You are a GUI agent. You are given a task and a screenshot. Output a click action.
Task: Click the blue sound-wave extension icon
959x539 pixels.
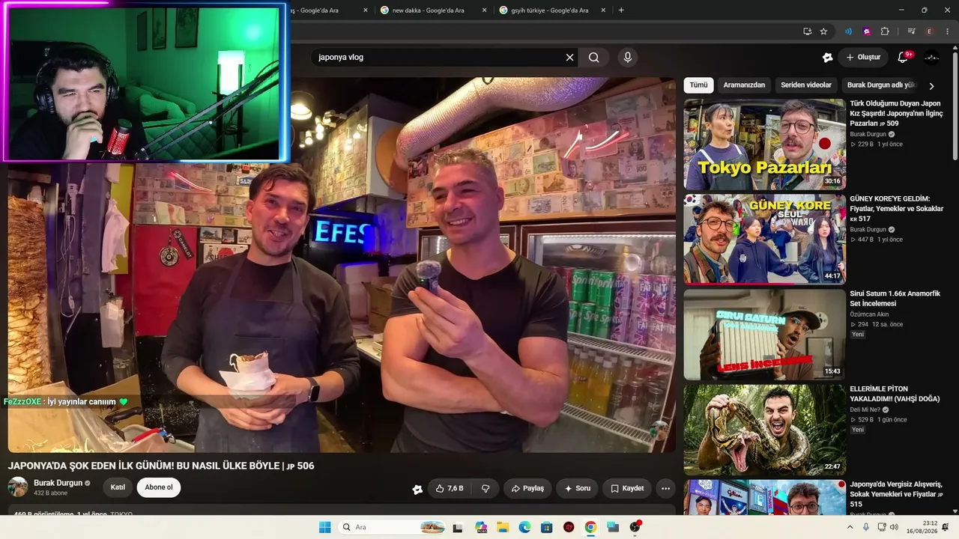pyautogui.click(x=848, y=31)
